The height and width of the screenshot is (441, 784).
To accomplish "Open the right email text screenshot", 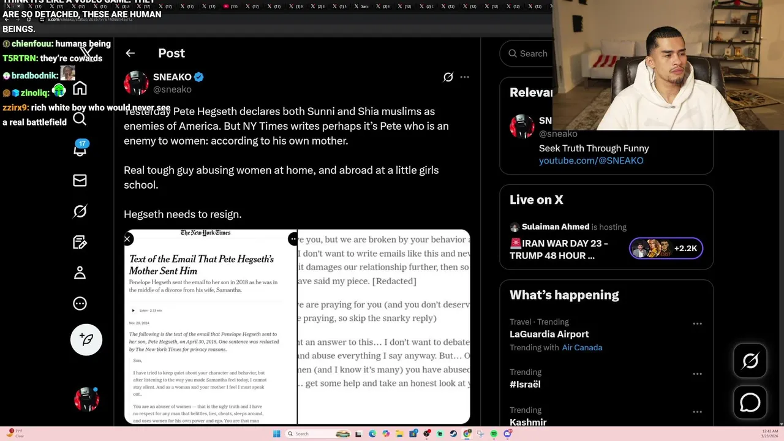I will 384,326.
